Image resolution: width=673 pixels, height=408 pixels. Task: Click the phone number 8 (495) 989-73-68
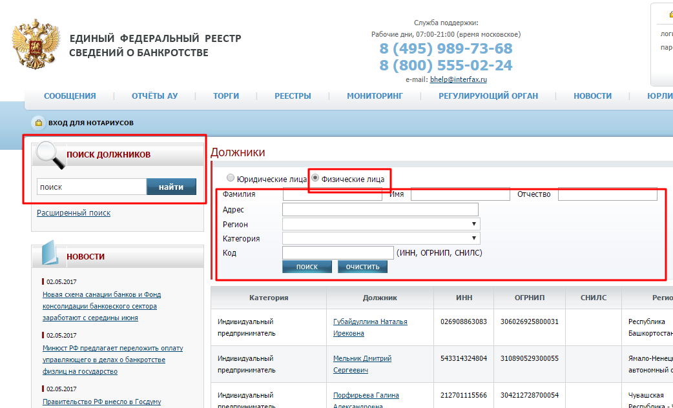click(x=446, y=49)
